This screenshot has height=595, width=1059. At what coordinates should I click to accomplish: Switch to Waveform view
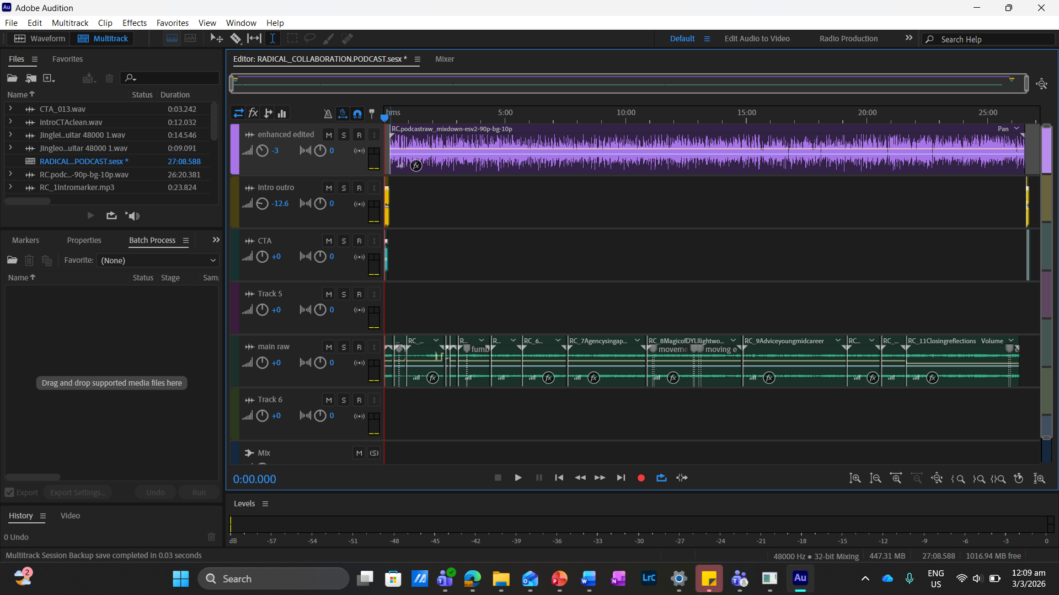click(x=39, y=39)
